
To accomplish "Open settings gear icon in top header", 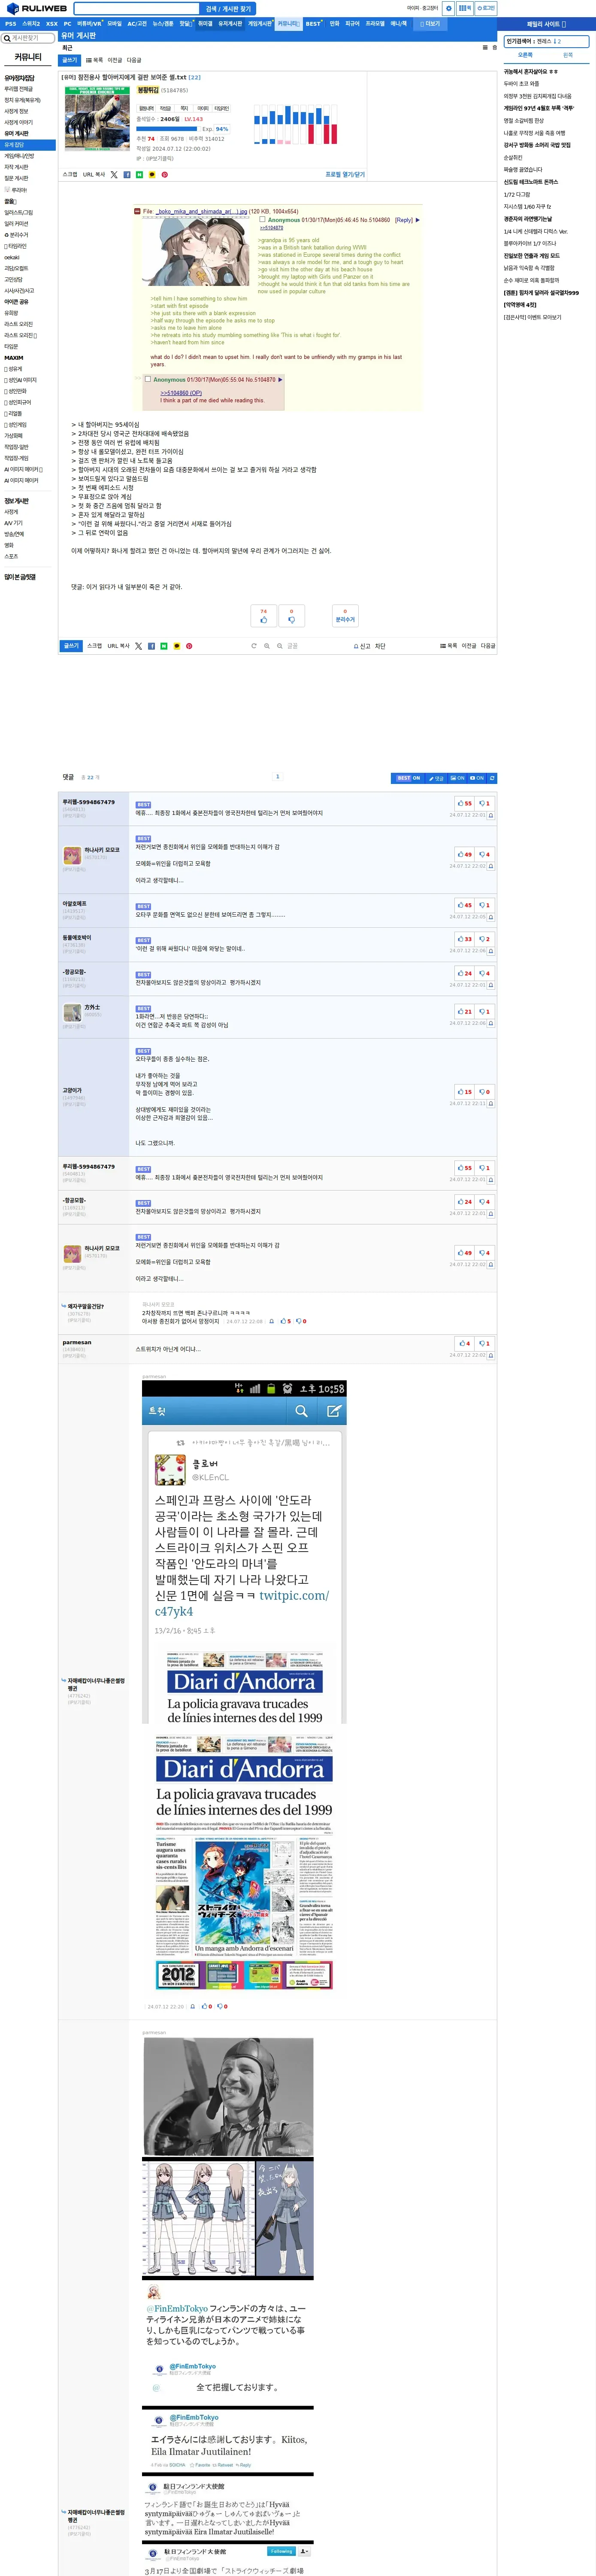I will click(x=449, y=8).
